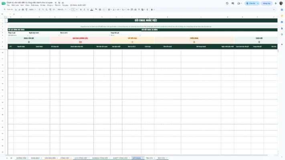Click the insert comment icon
The width and height of the screenshot is (285, 160).
pos(132,10)
